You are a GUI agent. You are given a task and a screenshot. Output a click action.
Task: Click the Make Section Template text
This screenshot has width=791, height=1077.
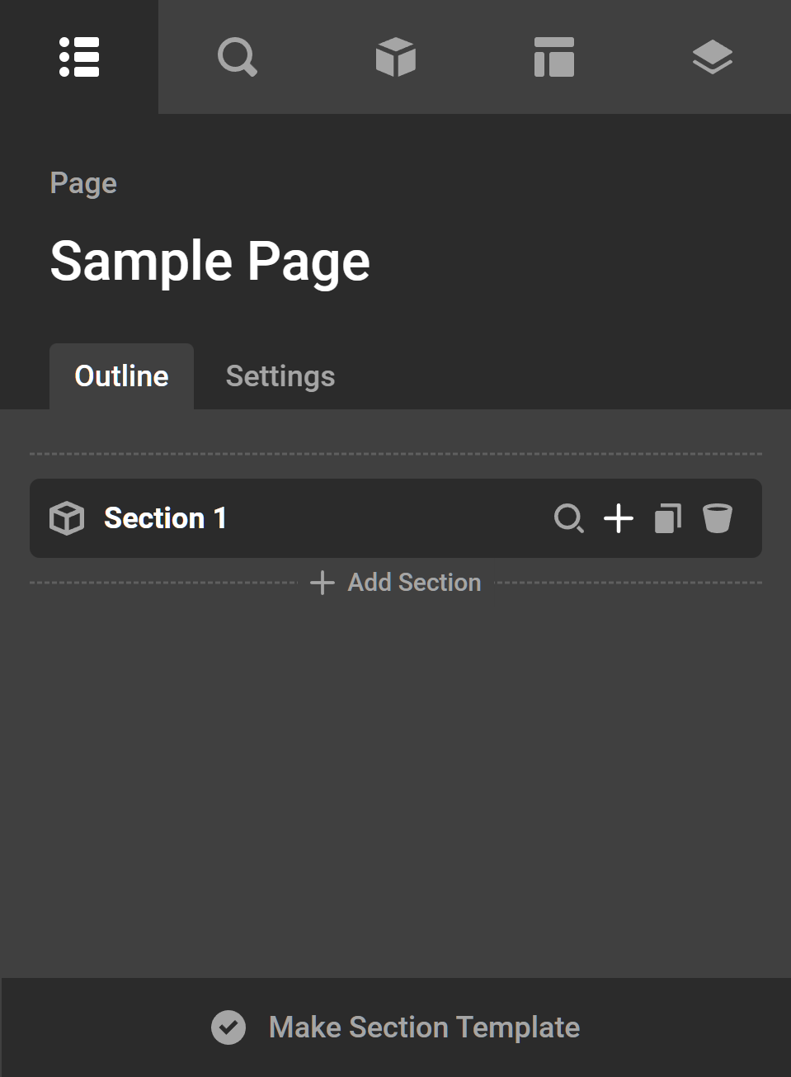point(424,1027)
